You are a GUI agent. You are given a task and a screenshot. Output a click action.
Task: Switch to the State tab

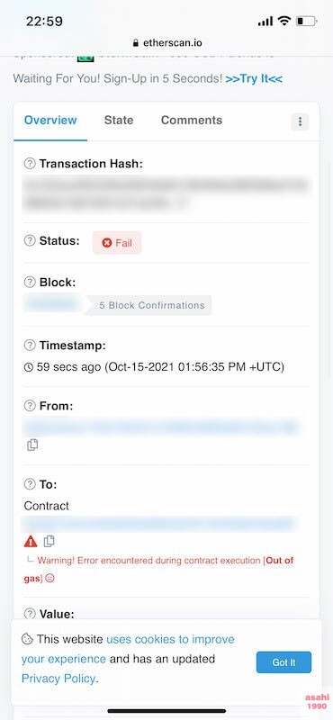pyautogui.click(x=119, y=121)
